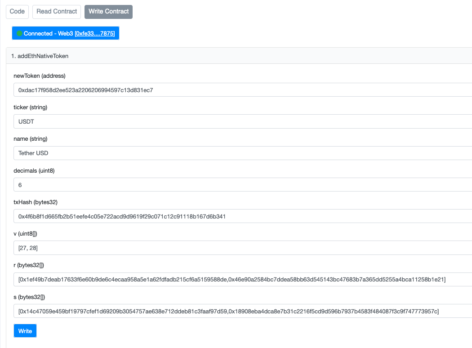Select the decimals uint8 input field

pyautogui.click(x=243, y=184)
